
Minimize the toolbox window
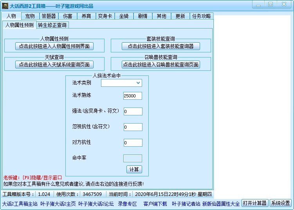tap(258, 4)
